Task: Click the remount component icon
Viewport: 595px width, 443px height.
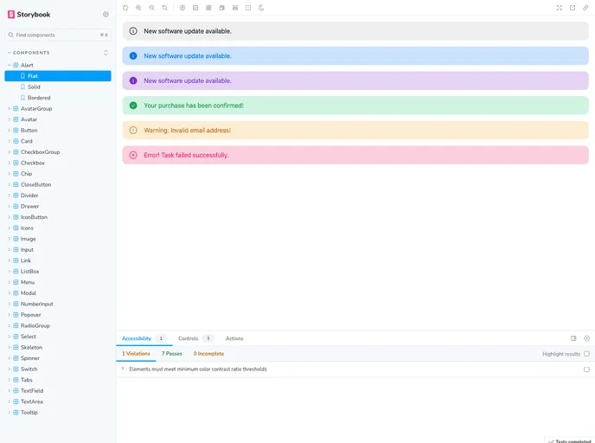Action: 125,8
